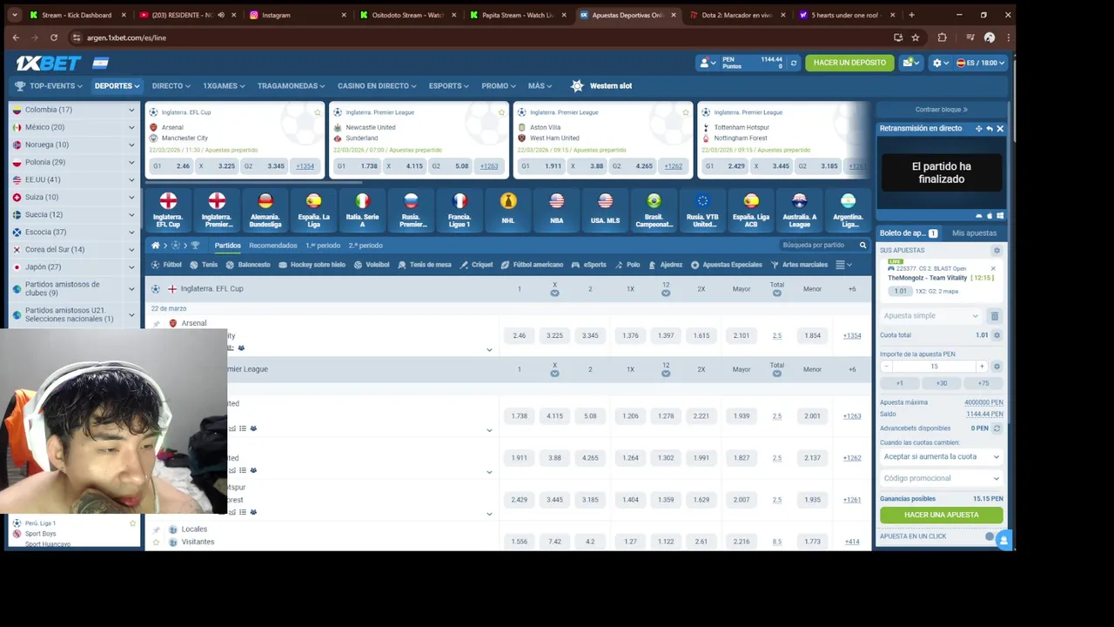Filter by Hockey sobre hielo sport
The width and height of the screenshot is (1114, 627).
point(312,265)
